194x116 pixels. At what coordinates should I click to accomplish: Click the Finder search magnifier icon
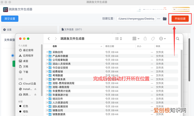[x=178, y=39]
